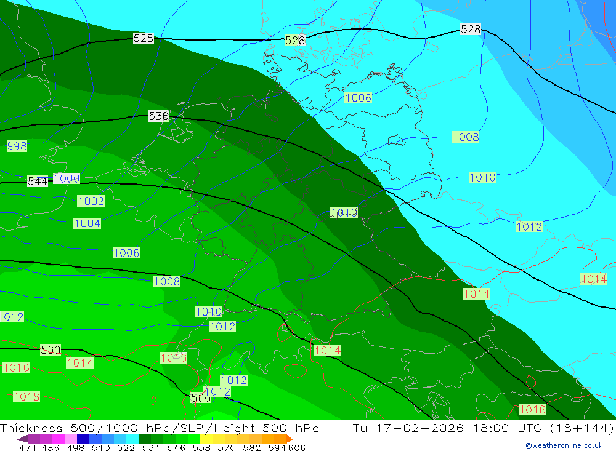Click the 1006 label over cyan area
The width and height of the screenshot is (616, 451).
pyautogui.click(x=358, y=98)
